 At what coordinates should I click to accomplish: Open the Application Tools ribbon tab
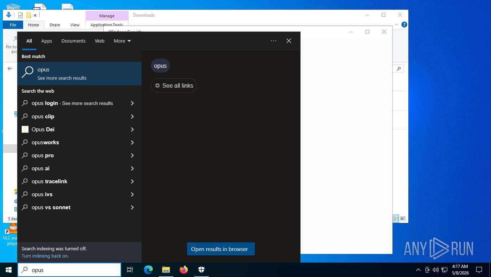tap(107, 25)
